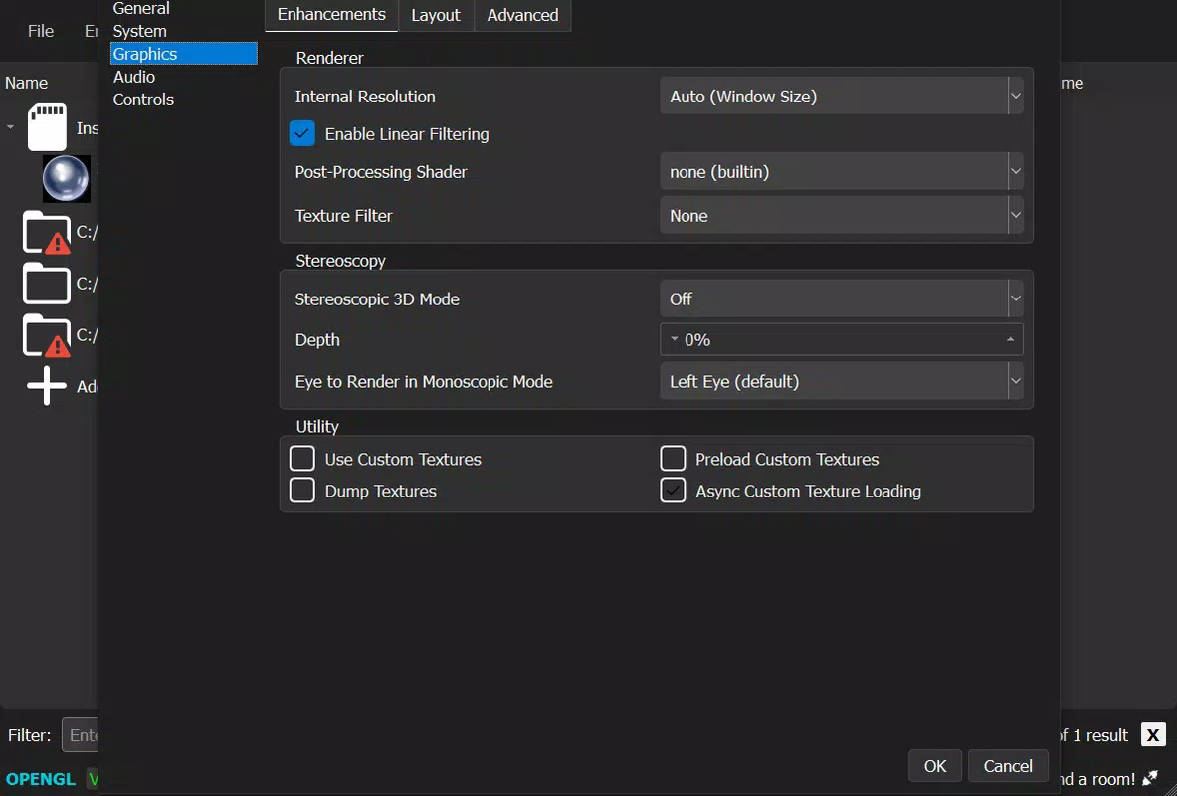Click Cancel to discard changes

(1008, 766)
